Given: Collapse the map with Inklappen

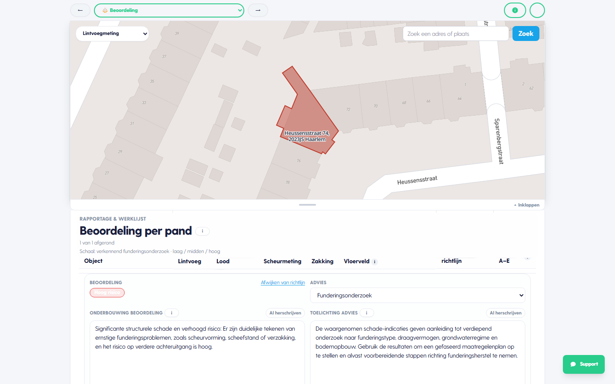Looking at the screenshot, I should pos(527,205).
